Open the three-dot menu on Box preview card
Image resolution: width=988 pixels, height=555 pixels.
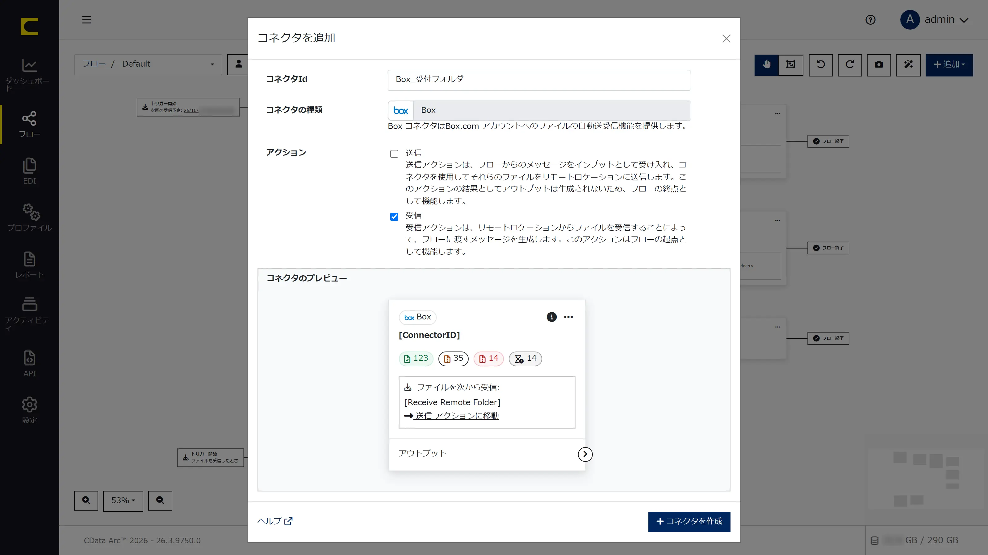(568, 317)
